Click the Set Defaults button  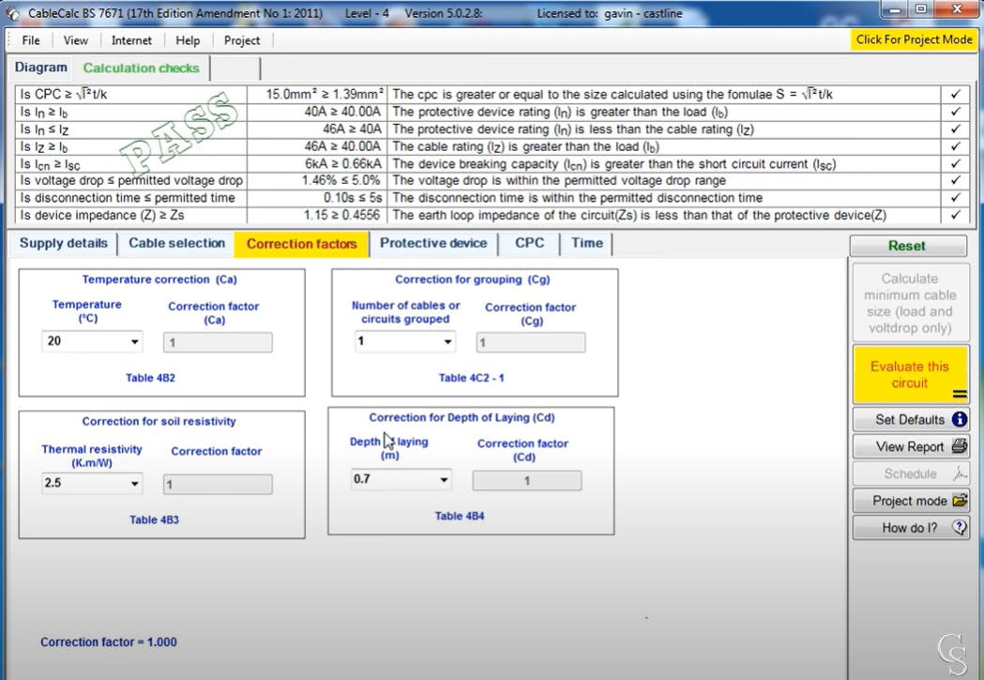[910, 419]
